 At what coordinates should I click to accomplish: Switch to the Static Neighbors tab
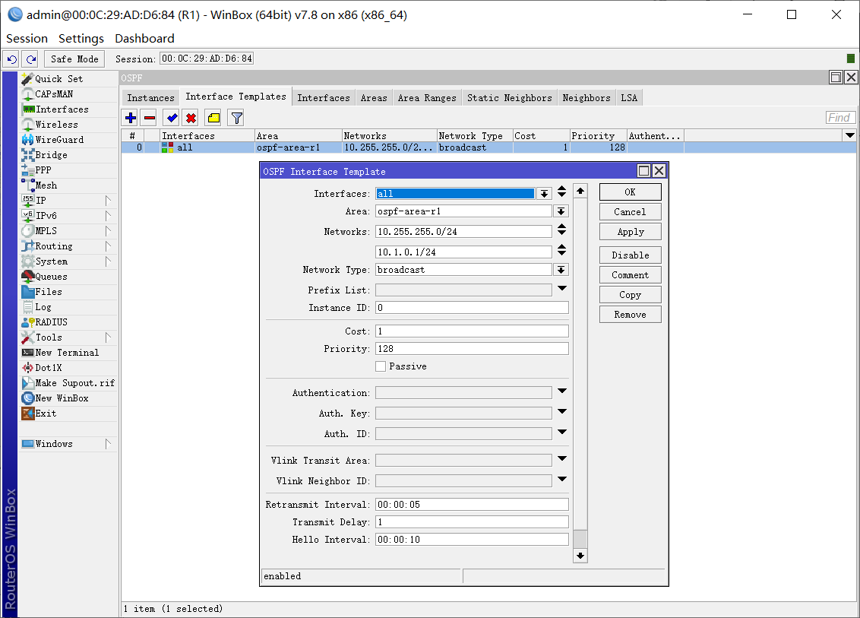[x=510, y=98]
